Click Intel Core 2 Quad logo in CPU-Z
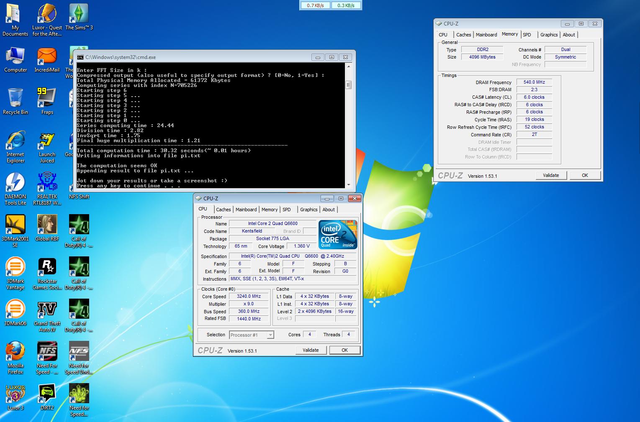Image resolution: width=640 pixels, height=422 pixels. coord(338,234)
